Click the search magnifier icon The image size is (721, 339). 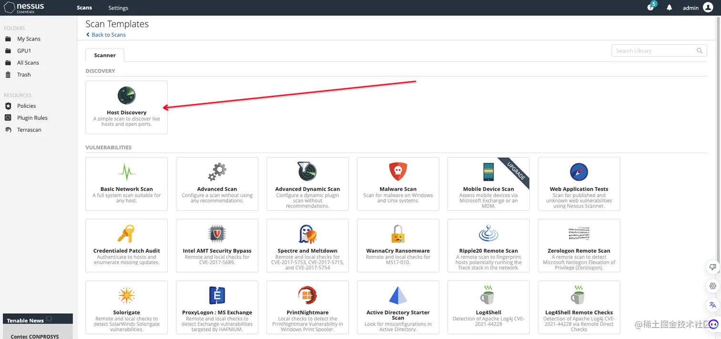[x=700, y=51]
